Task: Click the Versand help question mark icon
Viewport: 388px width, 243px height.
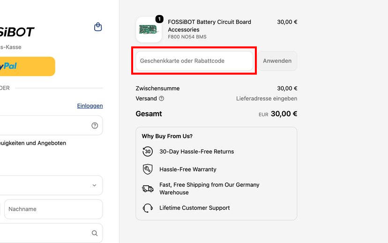Action: coord(161,99)
